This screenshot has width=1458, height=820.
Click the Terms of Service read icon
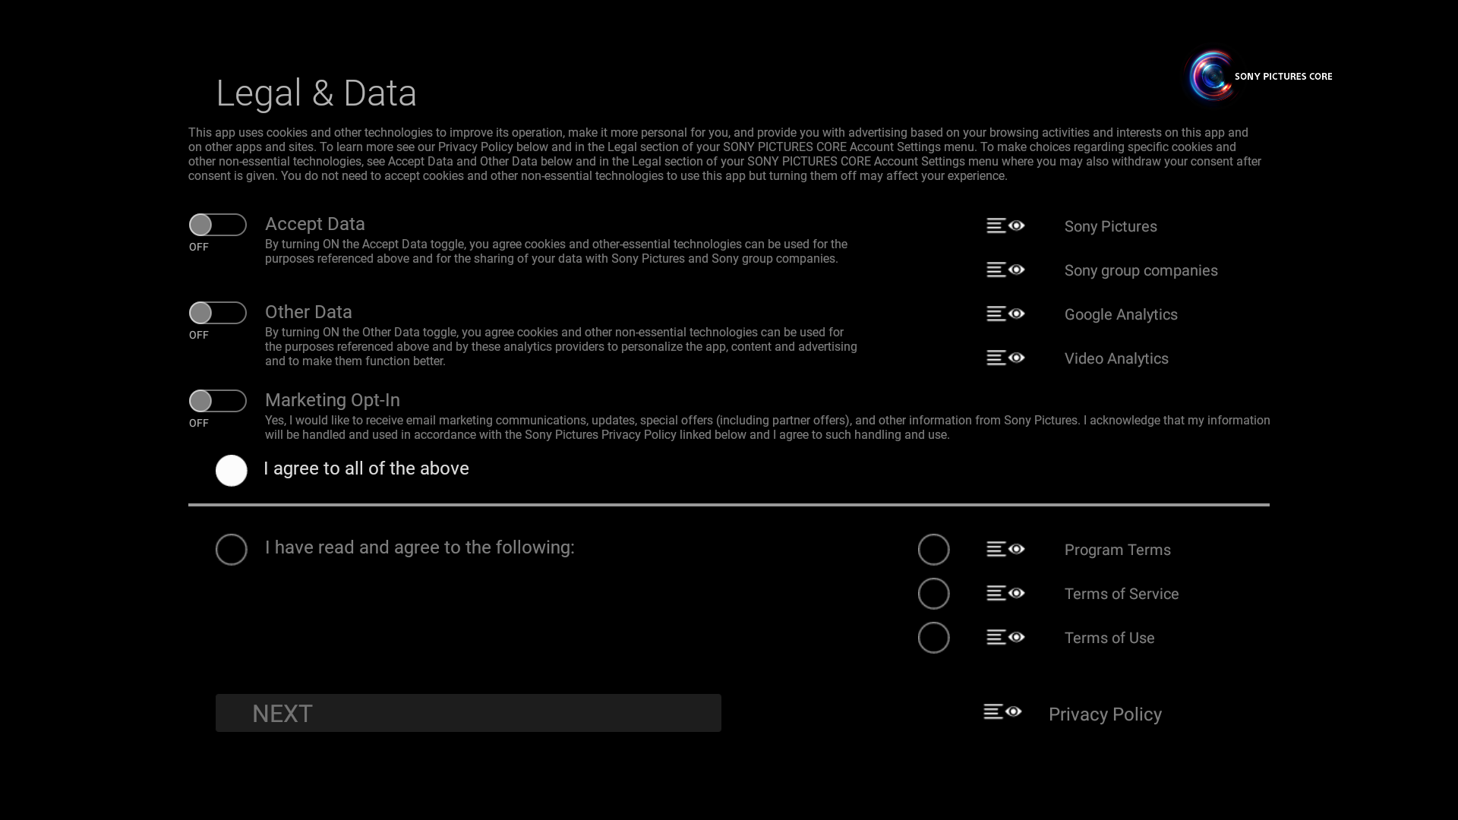[x=1005, y=593]
